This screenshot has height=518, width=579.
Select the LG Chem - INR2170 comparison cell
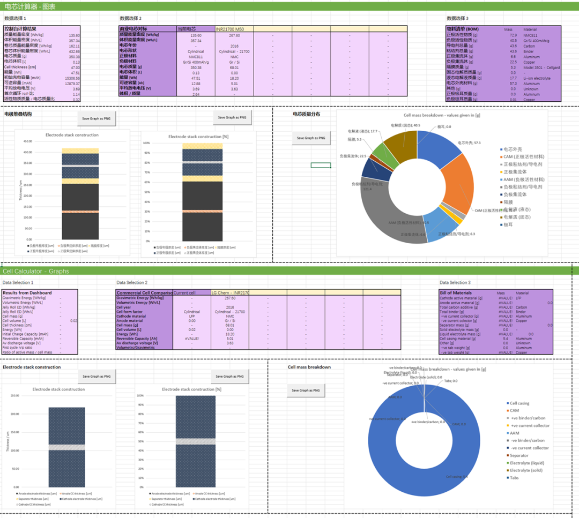pyautogui.click(x=230, y=292)
